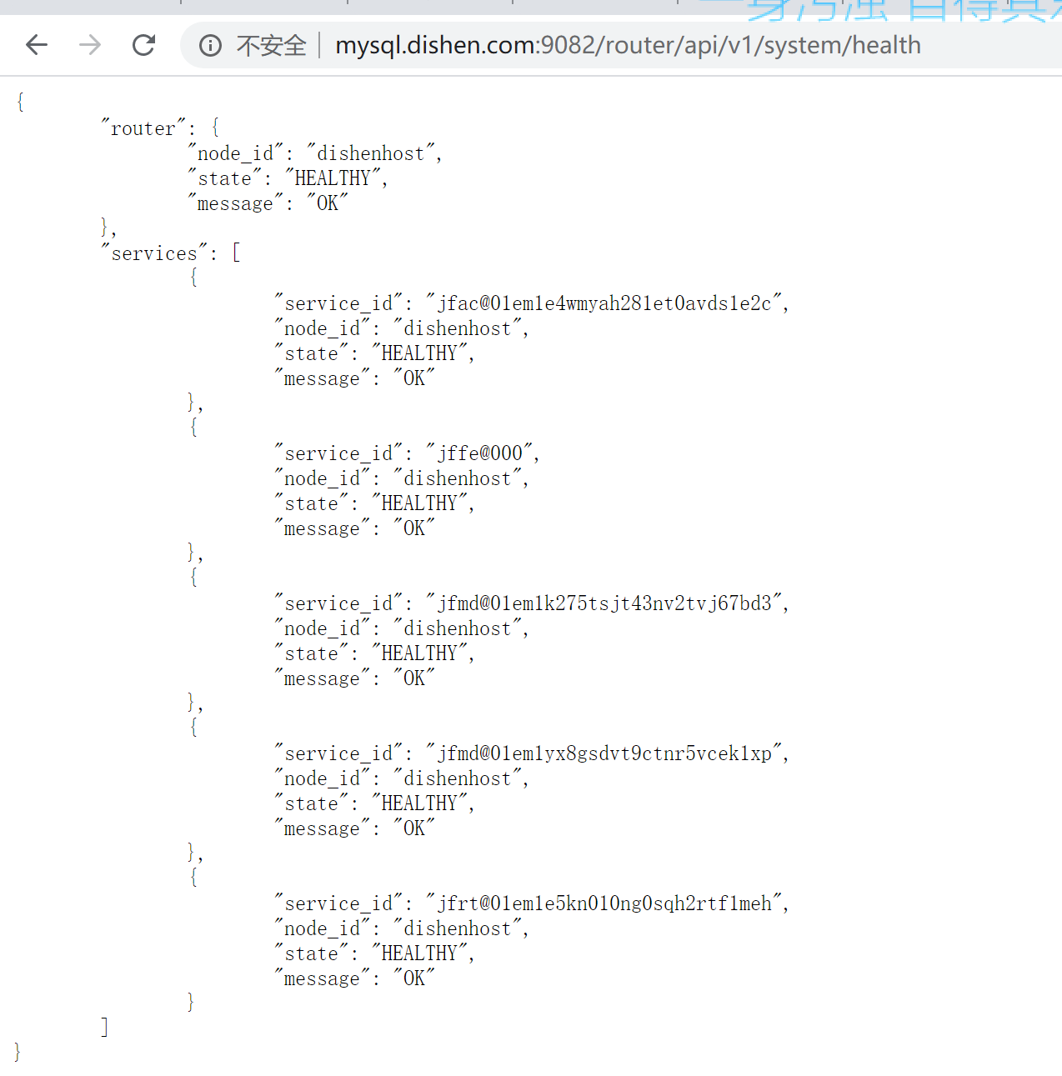Screen dimensions: 1062x1076
Task: Click OK message under jfmd@01em1k275 service
Action: [414, 678]
